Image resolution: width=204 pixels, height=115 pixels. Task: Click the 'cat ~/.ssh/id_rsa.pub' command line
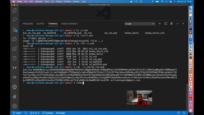tap(63, 67)
